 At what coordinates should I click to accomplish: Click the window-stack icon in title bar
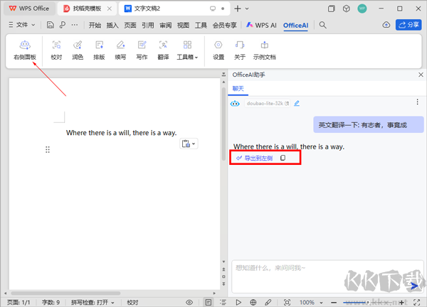click(x=332, y=9)
